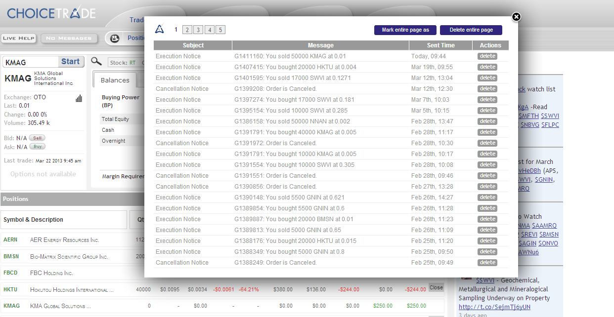The height and width of the screenshot is (317, 614).
Task: Click the KMAG symbol input field
Action: 31,62
